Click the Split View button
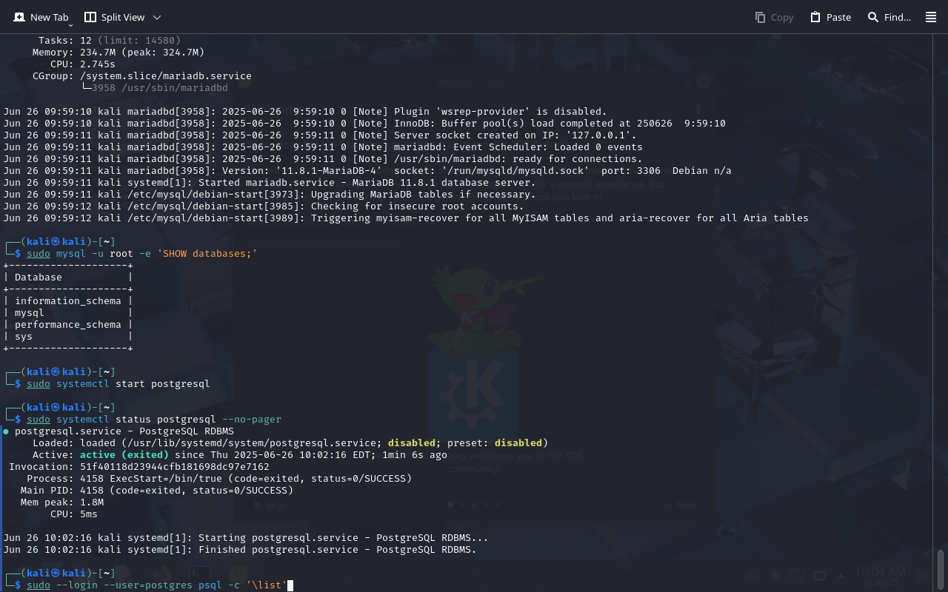948x592 pixels. point(114,17)
